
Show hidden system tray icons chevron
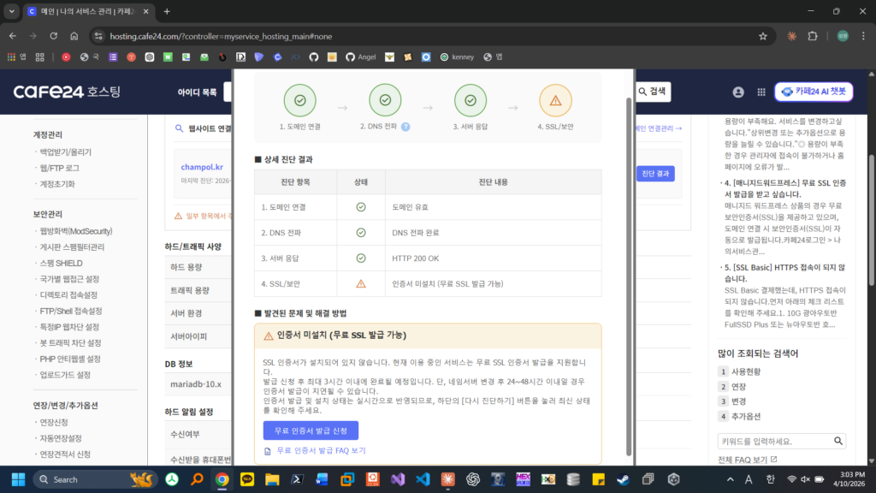(730, 479)
